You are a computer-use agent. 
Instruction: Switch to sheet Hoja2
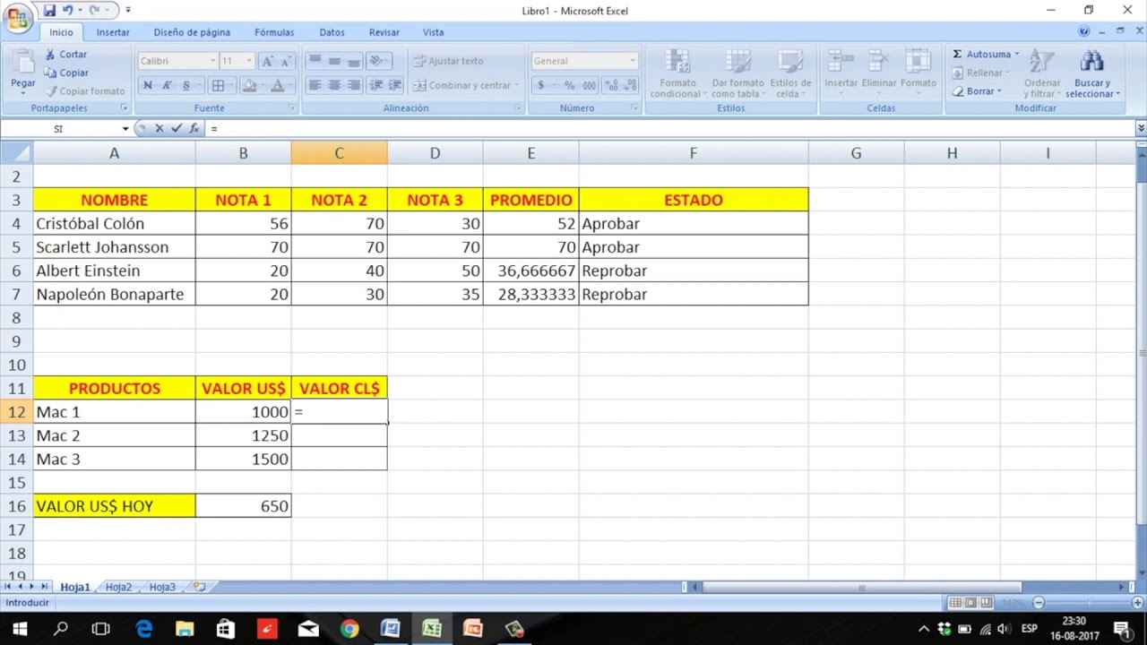pyautogui.click(x=118, y=588)
